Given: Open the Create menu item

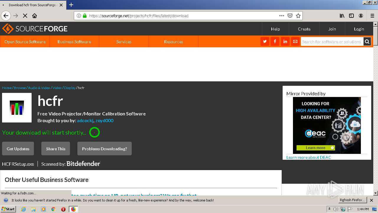Looking at the screenshot, I should [304, 29].
